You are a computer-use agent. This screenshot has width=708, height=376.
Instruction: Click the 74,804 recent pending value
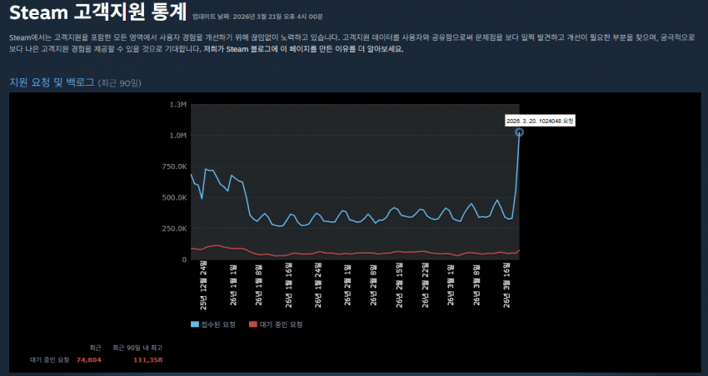point(89,359)
